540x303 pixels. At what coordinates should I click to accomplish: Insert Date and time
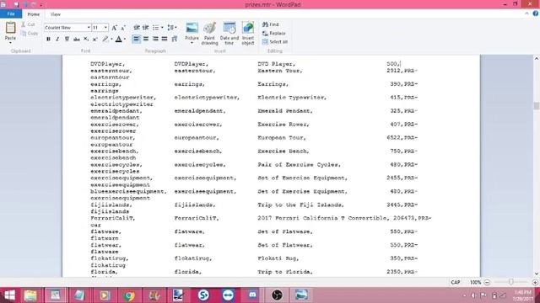tap(229, 34)
